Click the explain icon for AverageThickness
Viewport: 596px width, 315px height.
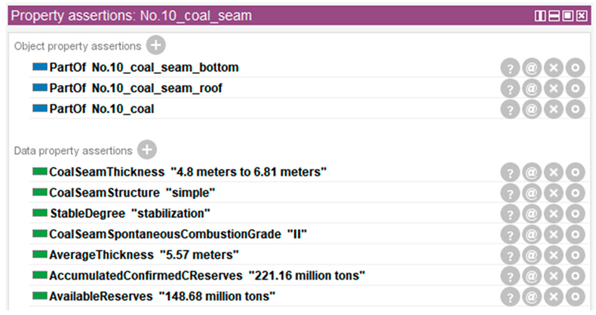point(509,255)
